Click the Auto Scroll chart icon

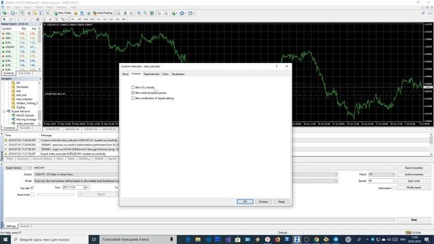[160, 13]
